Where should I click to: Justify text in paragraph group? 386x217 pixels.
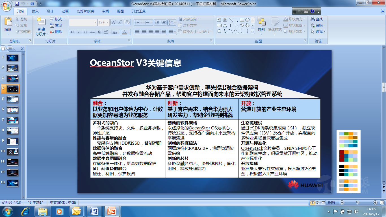pos(157,32)
